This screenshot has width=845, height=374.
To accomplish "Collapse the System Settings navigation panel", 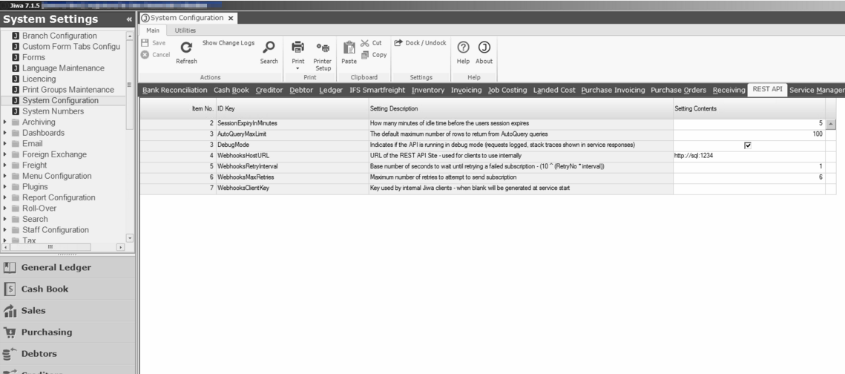I will (129, 19).
